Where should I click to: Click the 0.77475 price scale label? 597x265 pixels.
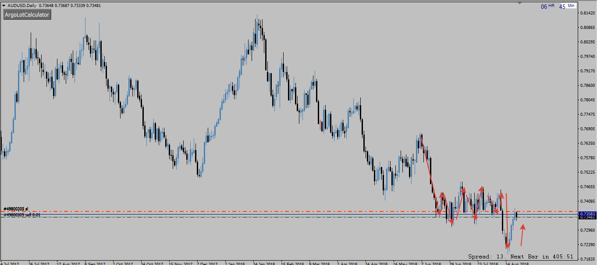coord(587,115)
